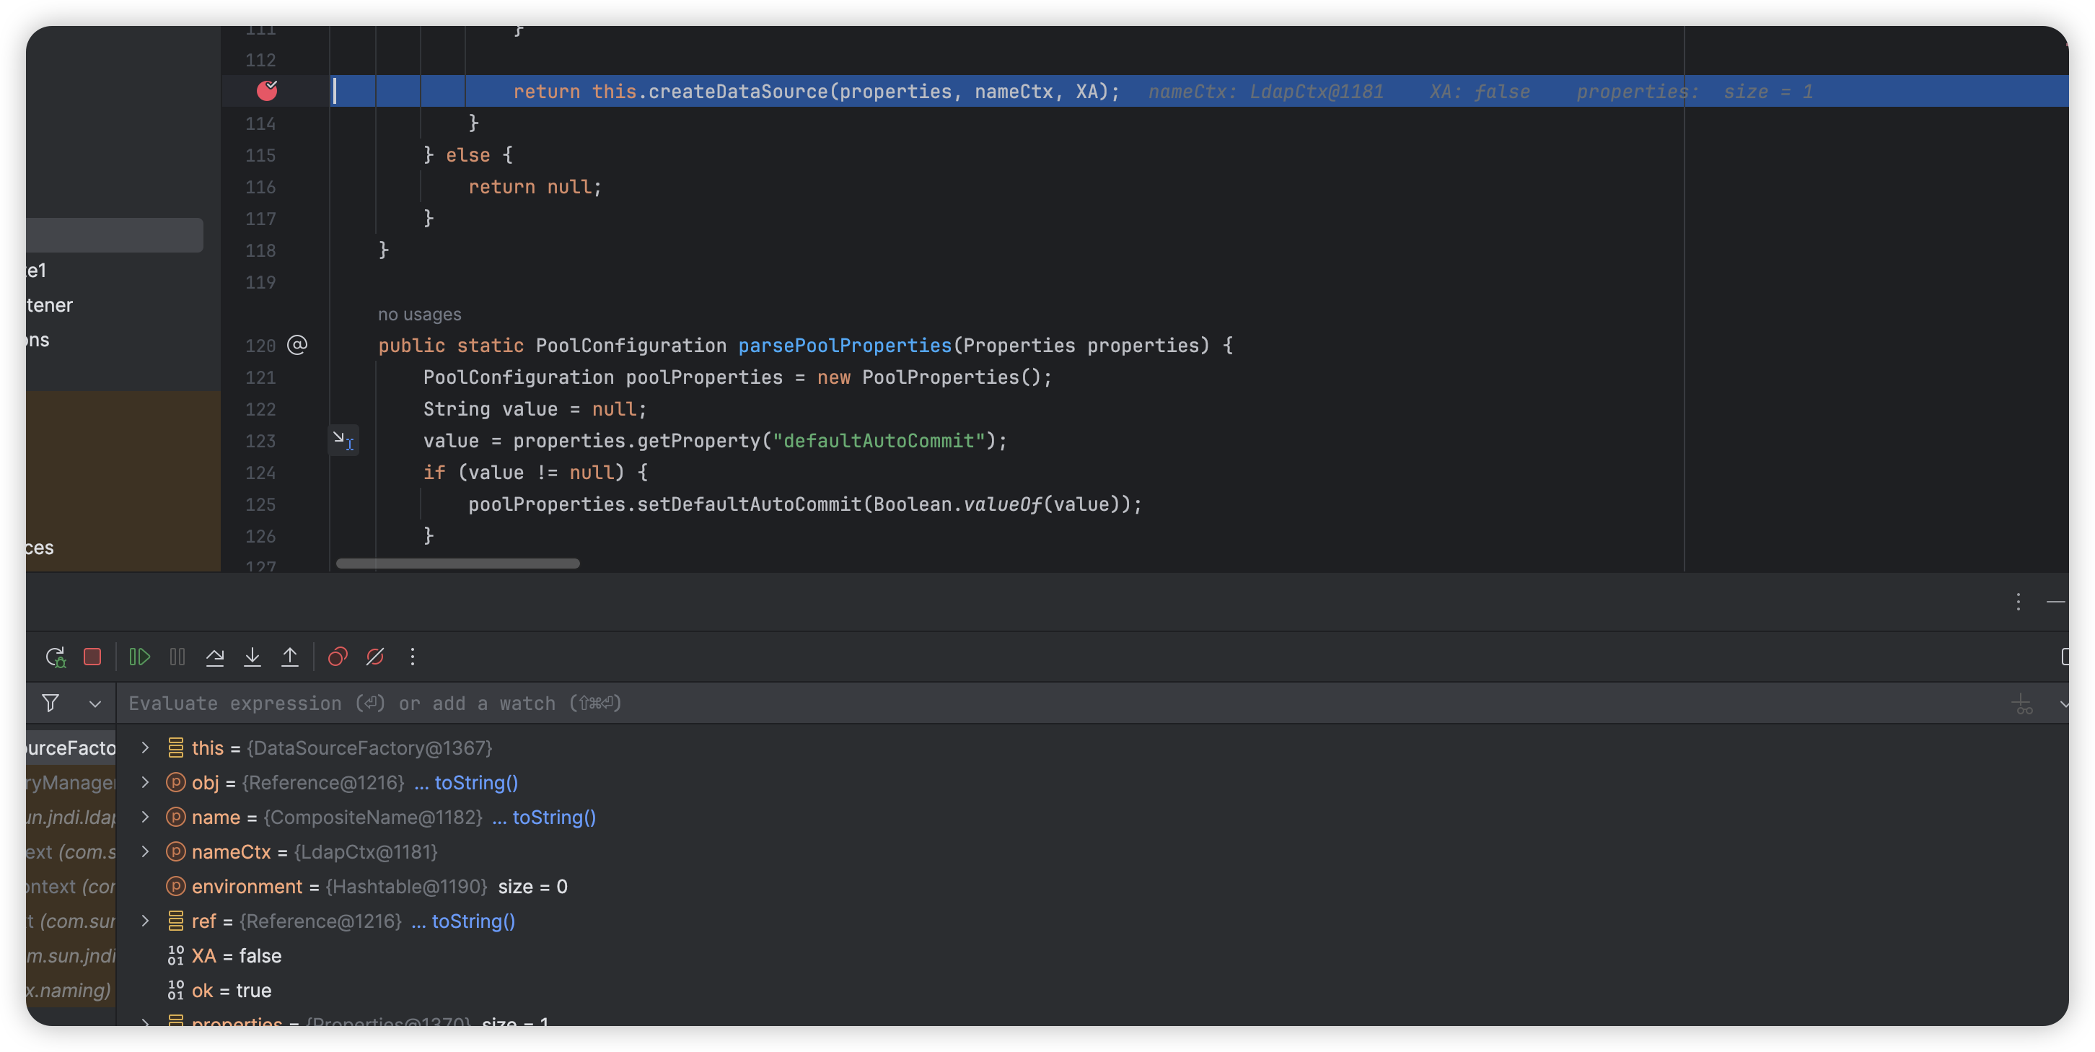Select the 'no usages' label on line 119
This screenshot has width=2095, height=1052.
click(x=418, y=312)
